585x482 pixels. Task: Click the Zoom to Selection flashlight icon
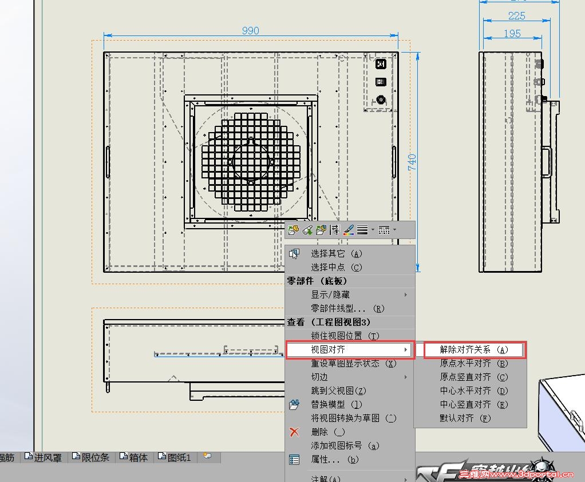[307, 230]
